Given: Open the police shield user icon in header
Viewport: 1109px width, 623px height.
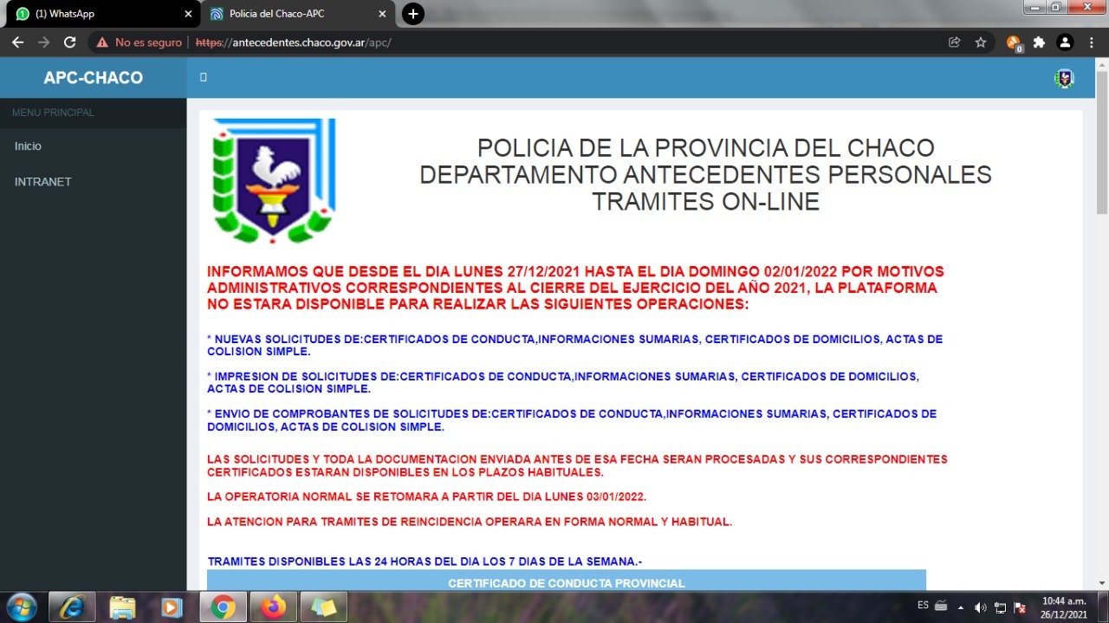Looking at the screenshot, I should click(x=1064, y=78).
